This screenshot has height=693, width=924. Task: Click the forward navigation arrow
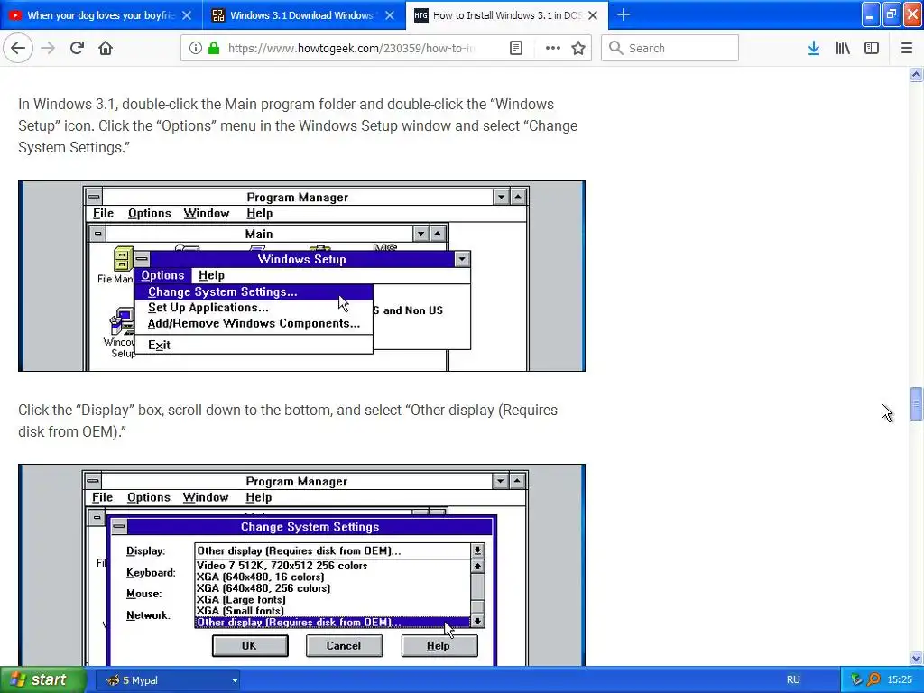click(48, 48)
